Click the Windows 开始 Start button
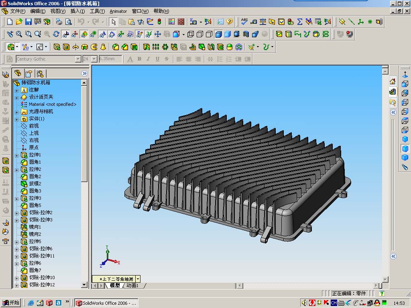 11,303
